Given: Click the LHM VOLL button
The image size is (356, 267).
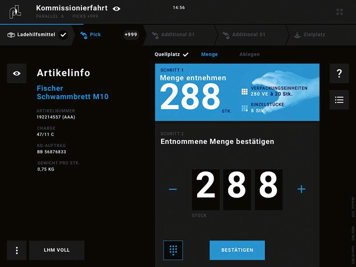Looking at the screenshot, I should 57,250.
